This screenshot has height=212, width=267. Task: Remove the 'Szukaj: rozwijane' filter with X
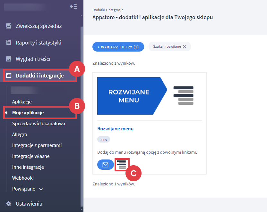click(x=185, y=46)
